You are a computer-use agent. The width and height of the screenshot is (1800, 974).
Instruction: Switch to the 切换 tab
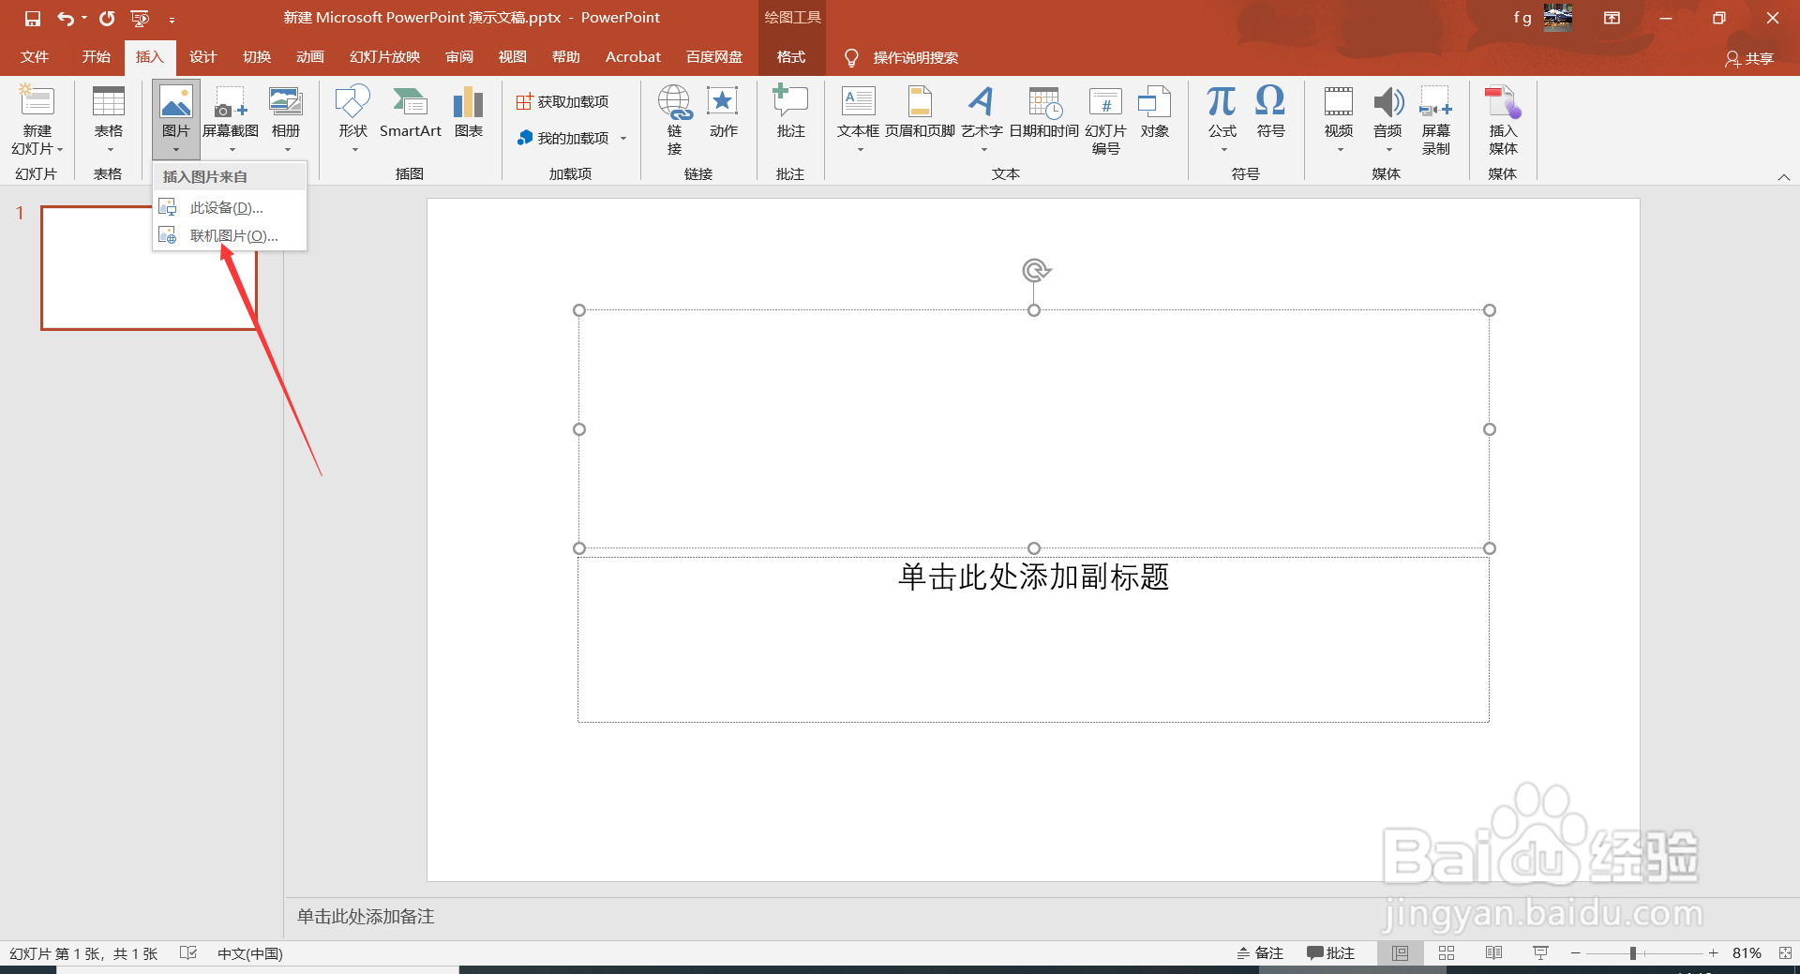point(257,57)
